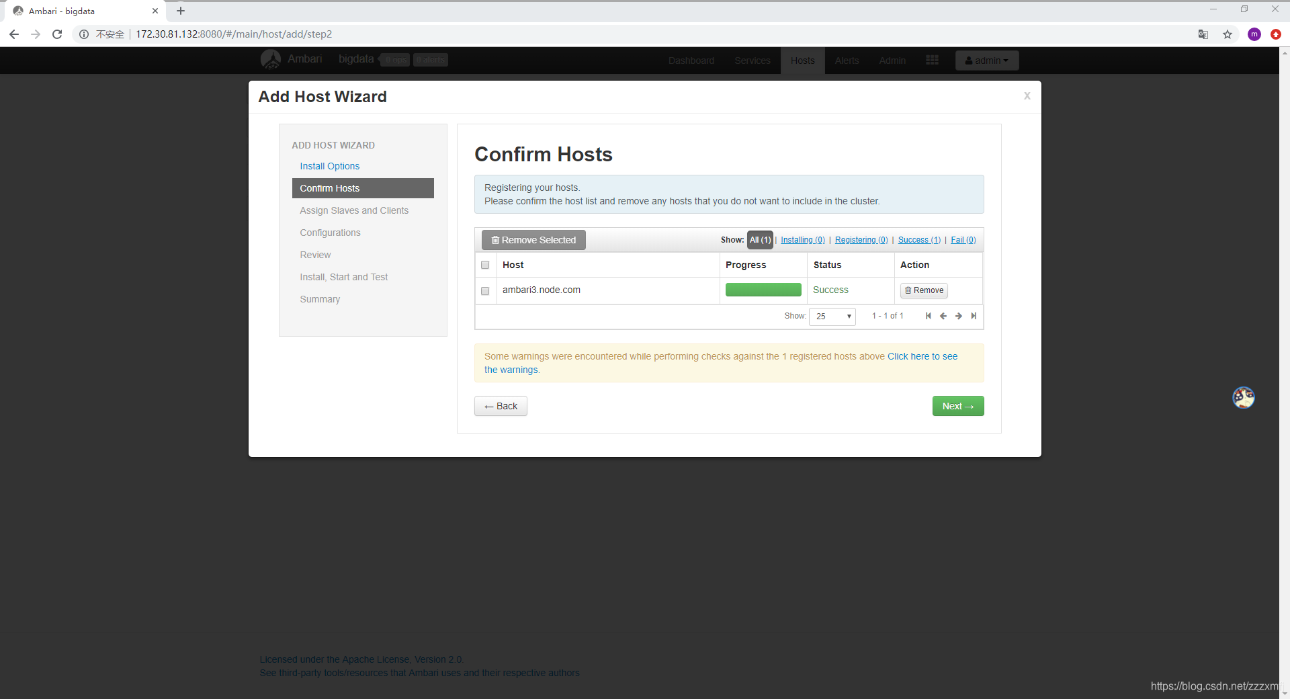Filter hosts by Installing (0)
The image size is (1290, 699).
click(803, 240)
